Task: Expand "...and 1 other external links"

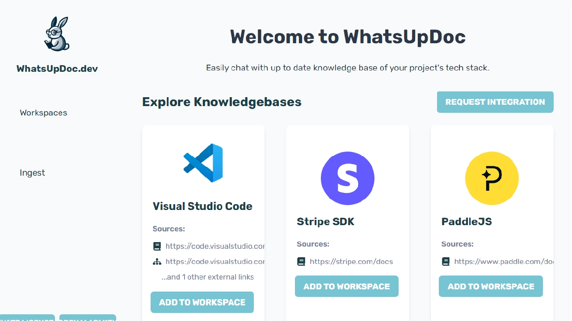Action: pos(207,277)
